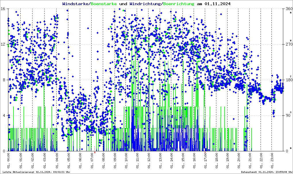This screenshot has width=293, height=174.
Task: Click the right axis value 180
Action: (x=288, y=80)
